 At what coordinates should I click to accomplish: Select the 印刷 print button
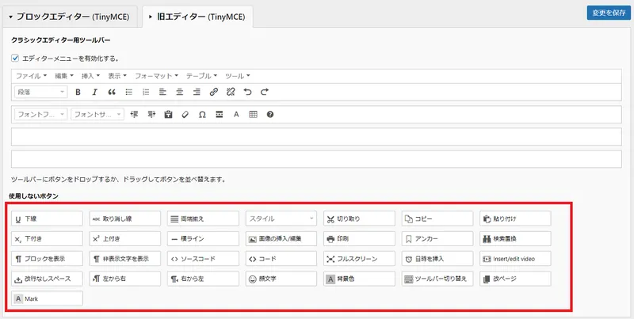pos(359,238)
